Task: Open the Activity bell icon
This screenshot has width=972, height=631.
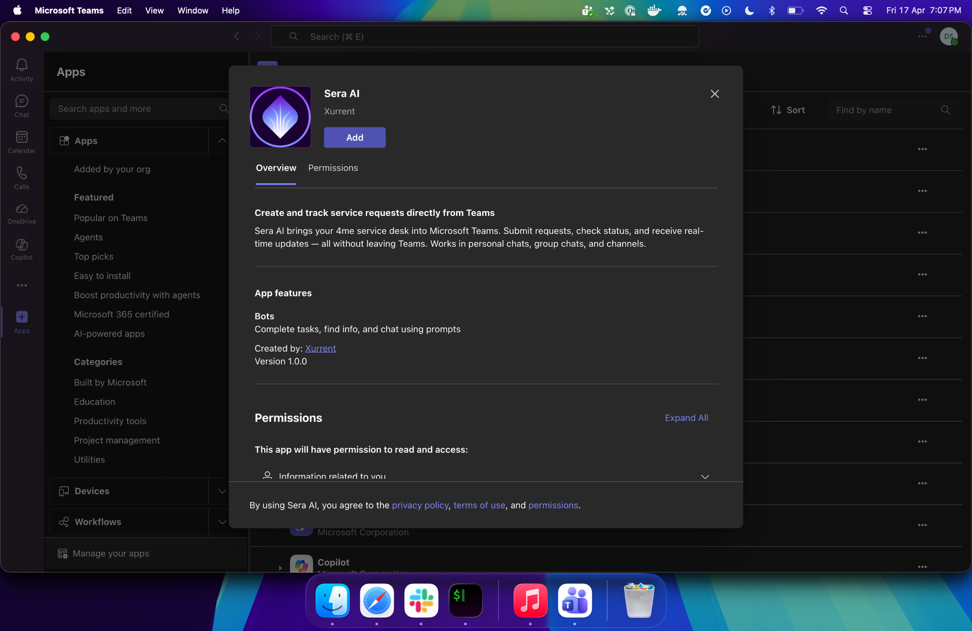Action: (x=22, y=65)
